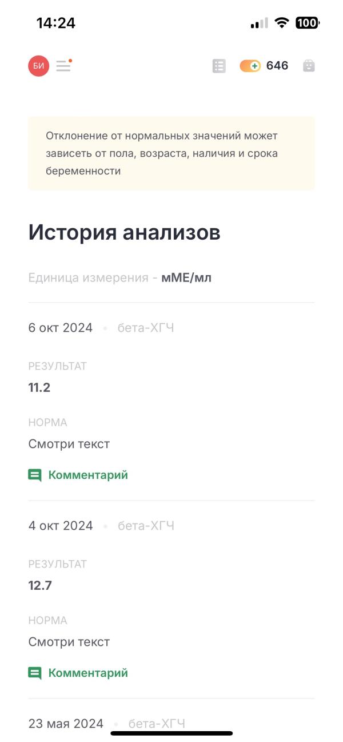Viewport: 343px width, 742px height.
Task: Tap the бета-ХГЧ label for 6 окт
Action: tap(146, 328)
